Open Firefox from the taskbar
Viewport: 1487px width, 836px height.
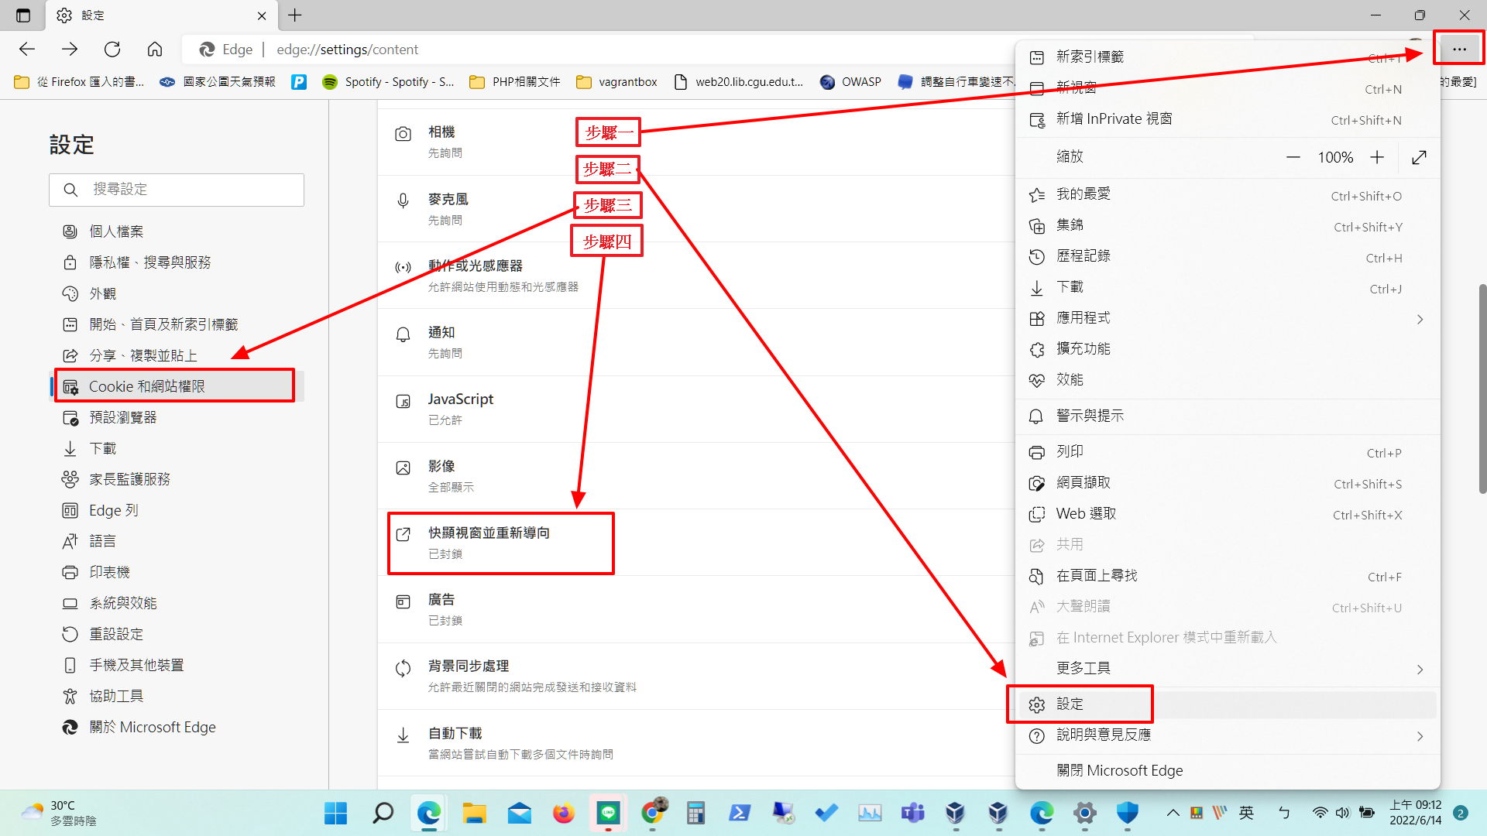coord(563,813)
